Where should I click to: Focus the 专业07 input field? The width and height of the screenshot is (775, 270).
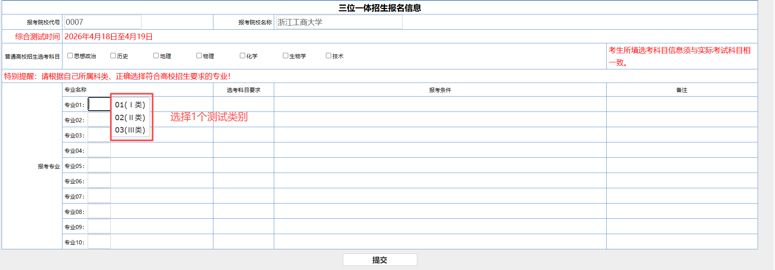click(99, 196)
